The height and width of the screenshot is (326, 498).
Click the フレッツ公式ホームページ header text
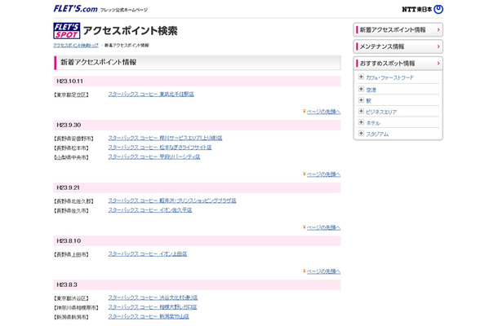pyautogui.click(x=124, y=10)
